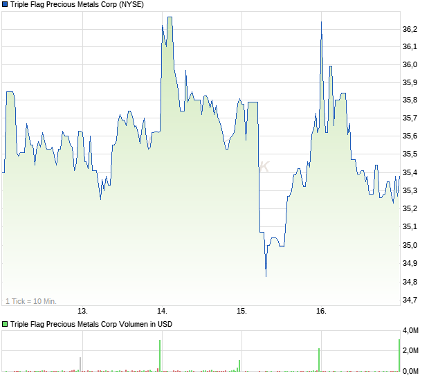The height and width of the screenshot is (378, 429).
Task: Click the grey volume bar before the 13. mark
Action: click(80, 364)
